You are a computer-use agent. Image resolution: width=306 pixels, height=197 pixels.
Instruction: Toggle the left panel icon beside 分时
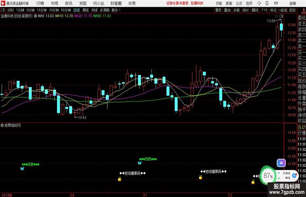pos(3,10)
